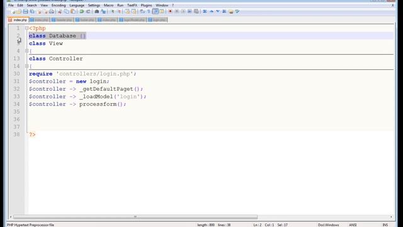Click the Zoom Out toolbar icon

(x=119, y=11)
